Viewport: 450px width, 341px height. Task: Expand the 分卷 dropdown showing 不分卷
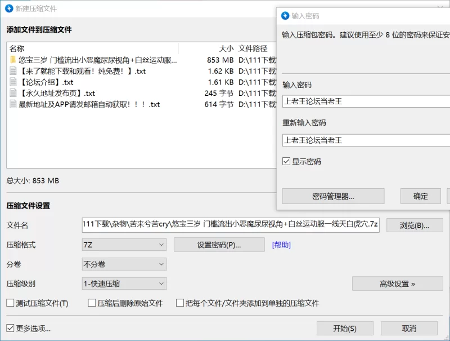pos(124,264)
